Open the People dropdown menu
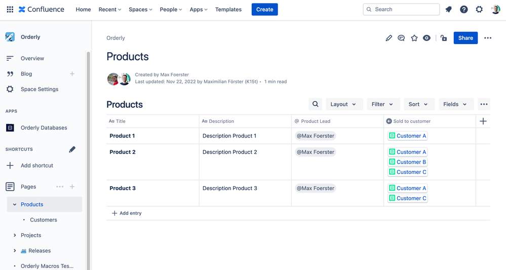 tap(171, 9)
